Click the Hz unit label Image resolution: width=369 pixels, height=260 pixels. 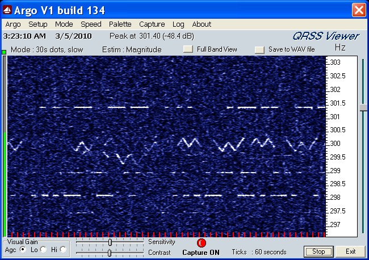[x=340, y=48]
